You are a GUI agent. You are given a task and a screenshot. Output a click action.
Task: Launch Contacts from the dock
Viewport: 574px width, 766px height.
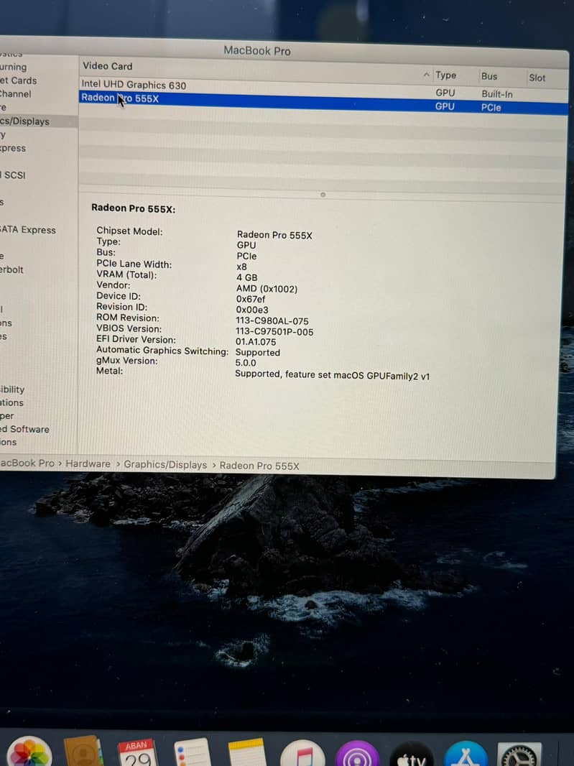coord(82,752)
